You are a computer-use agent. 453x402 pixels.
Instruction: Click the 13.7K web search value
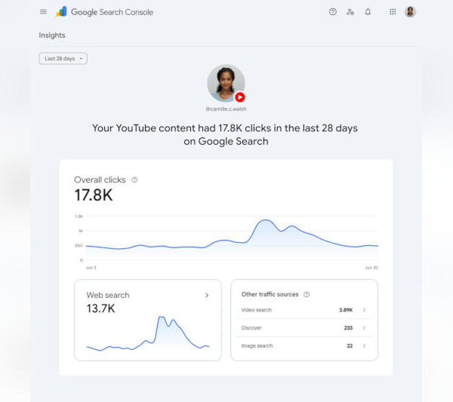coord(100,308)
